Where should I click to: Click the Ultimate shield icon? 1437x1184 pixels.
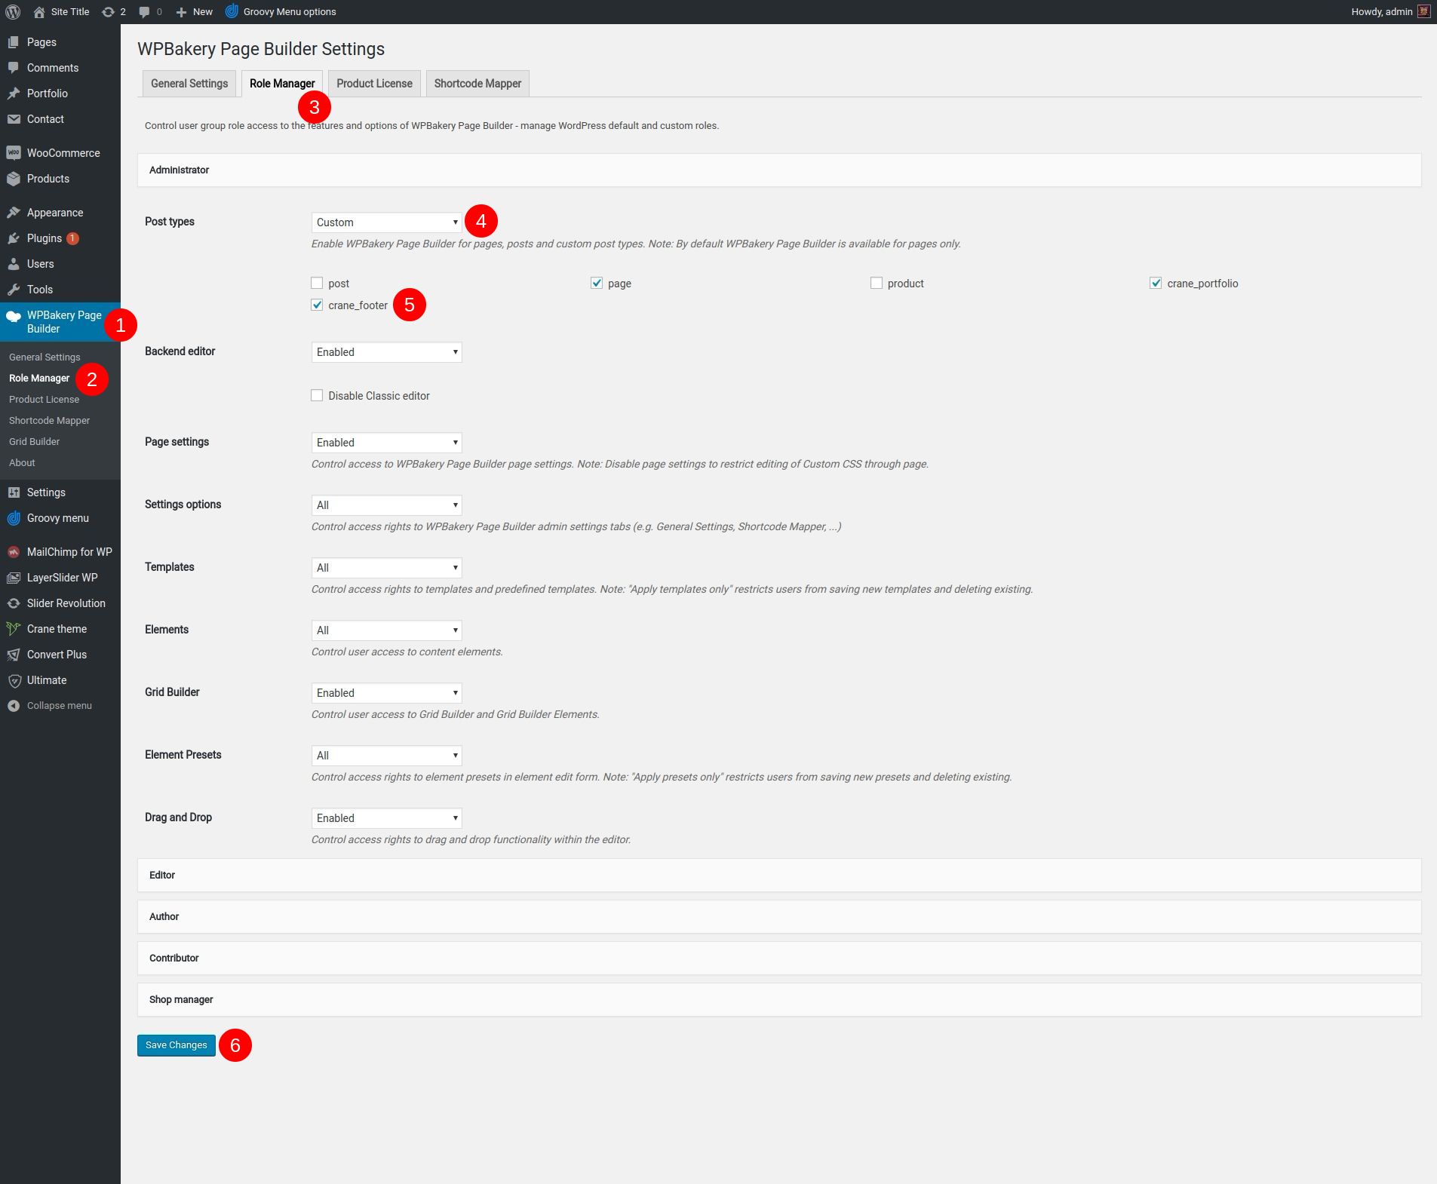coord(14,680)
